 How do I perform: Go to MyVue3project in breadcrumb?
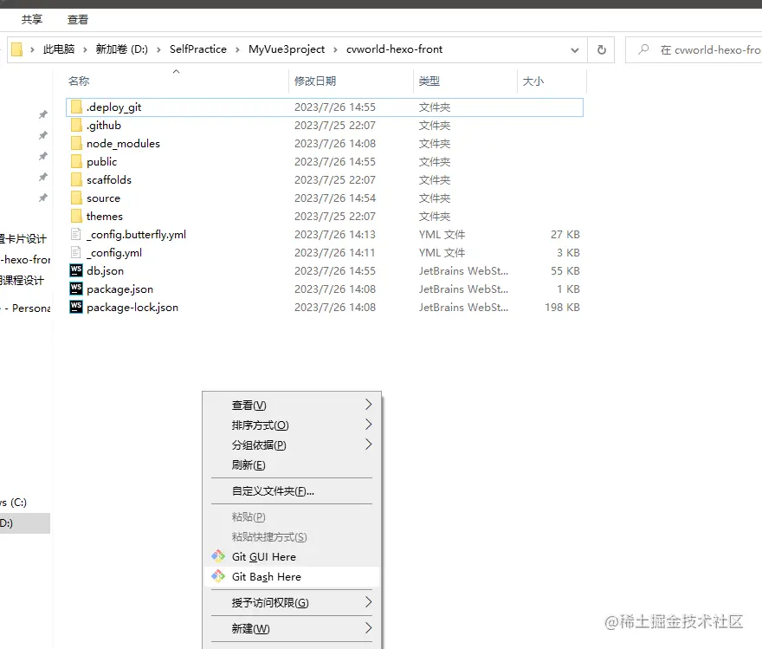[287, 49]
